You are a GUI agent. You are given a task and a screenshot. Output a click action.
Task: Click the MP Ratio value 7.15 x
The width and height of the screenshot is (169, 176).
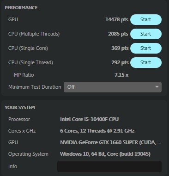tap(121, 75)
